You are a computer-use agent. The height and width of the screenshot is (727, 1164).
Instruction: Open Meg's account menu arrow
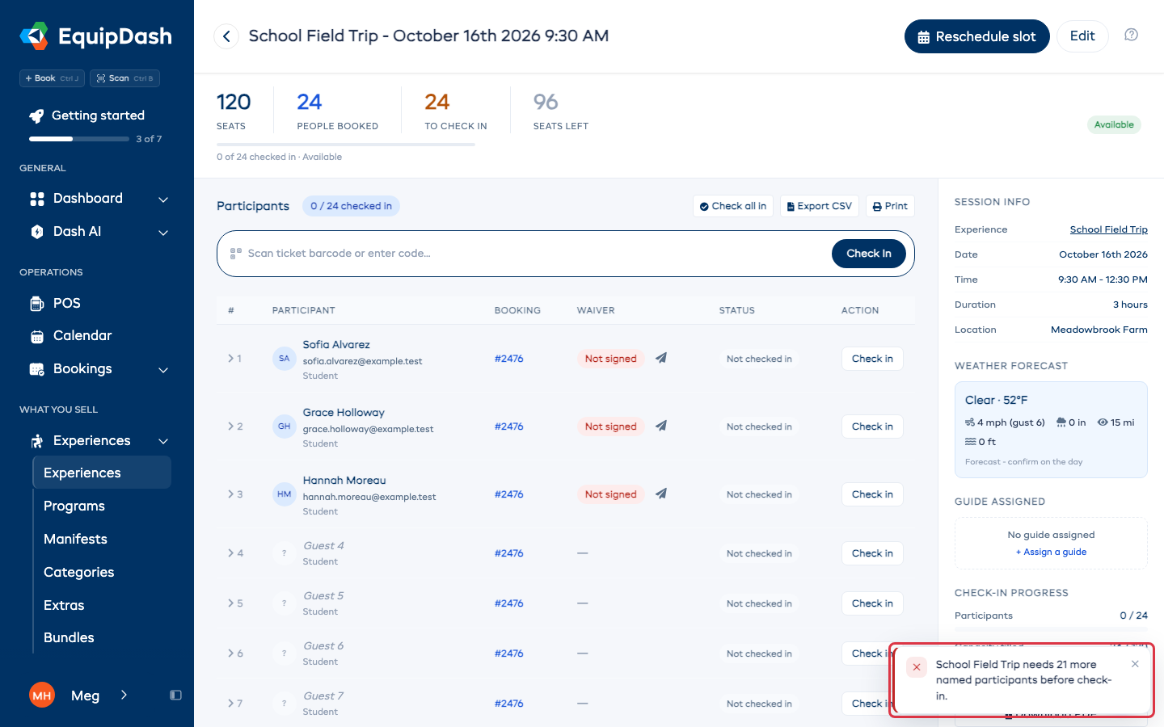pos(124,695)
